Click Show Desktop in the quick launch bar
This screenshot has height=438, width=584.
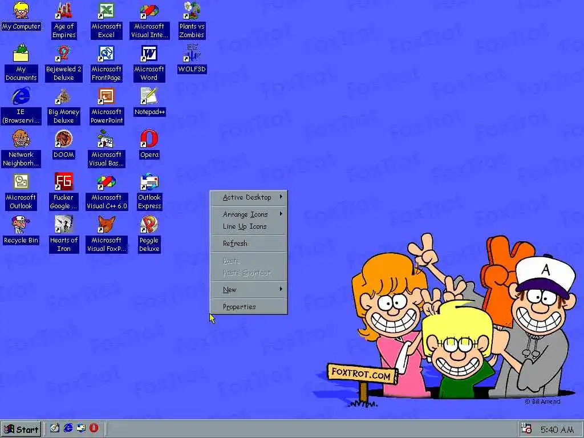point(55,428)
